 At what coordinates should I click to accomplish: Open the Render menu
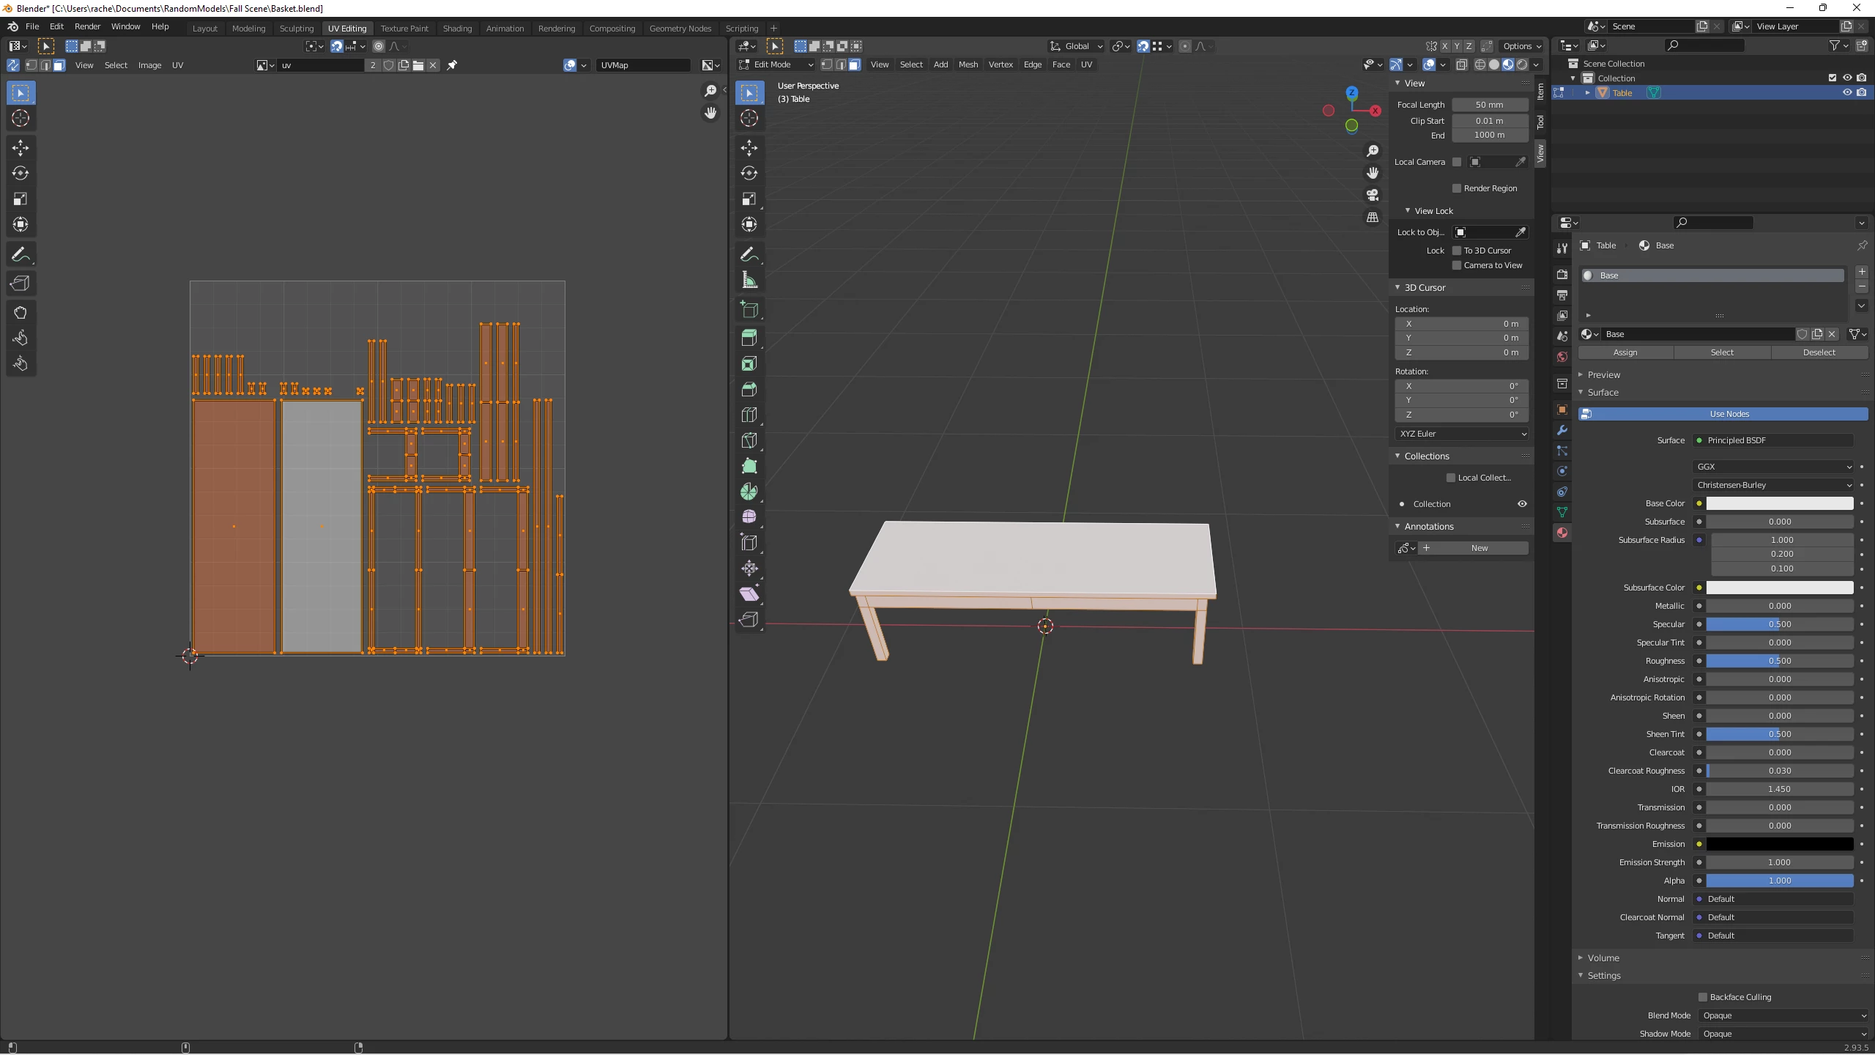pos(87,26)
